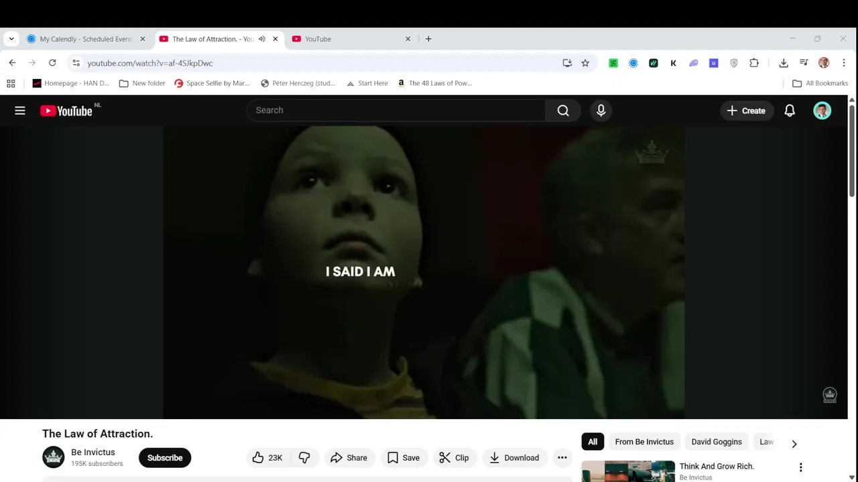The image size is (858, 482).
Task: Open Space Selfie by Mar bookmark
Action: 212,84
